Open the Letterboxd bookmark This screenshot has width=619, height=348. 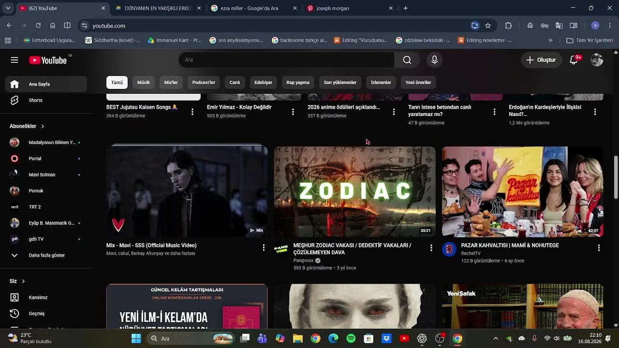pos(49,41)
